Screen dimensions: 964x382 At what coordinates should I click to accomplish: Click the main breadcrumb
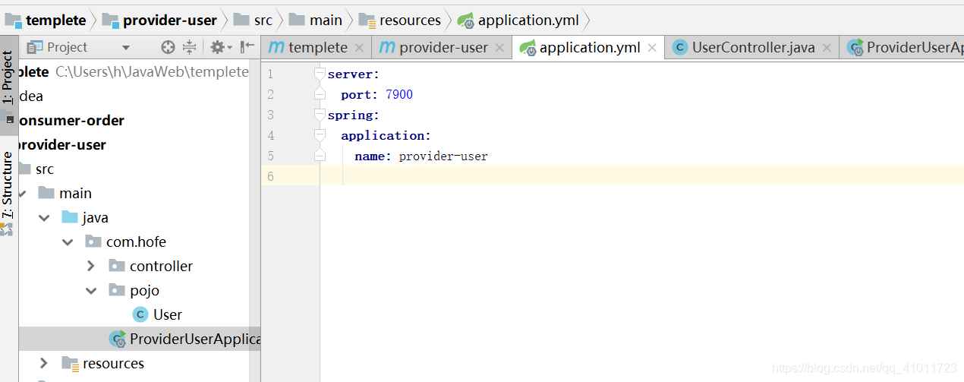click(316, 21)
